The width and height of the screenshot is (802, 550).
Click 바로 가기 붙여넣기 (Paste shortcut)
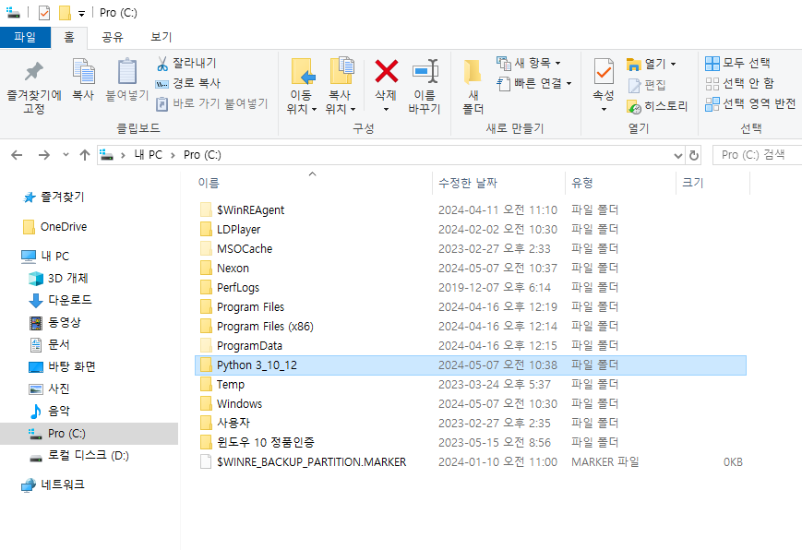point(211,104)
